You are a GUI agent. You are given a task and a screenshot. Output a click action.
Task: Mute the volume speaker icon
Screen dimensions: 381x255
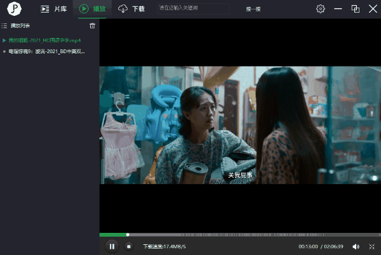(356, 247)
